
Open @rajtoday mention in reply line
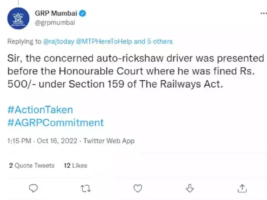(x=58, y=42)
